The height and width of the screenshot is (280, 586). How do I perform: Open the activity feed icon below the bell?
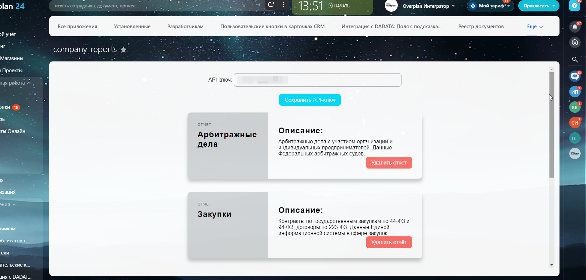point(575,42)
